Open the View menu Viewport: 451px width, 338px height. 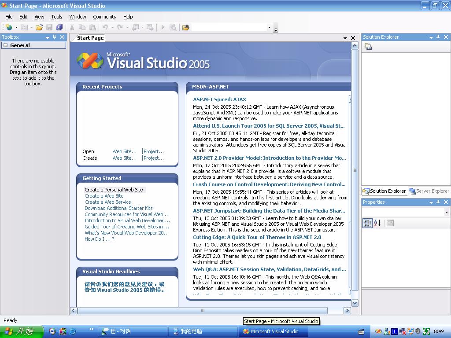(39, 17)
